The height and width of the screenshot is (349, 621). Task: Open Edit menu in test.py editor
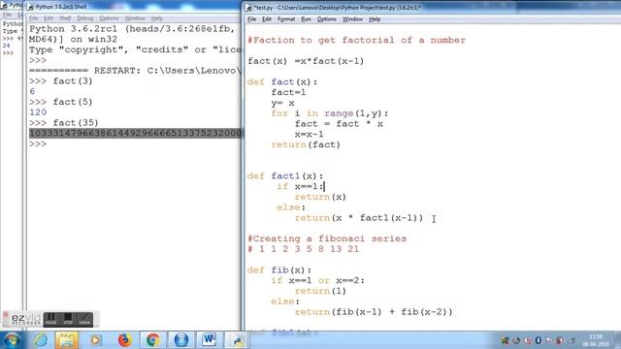(267, 19)
